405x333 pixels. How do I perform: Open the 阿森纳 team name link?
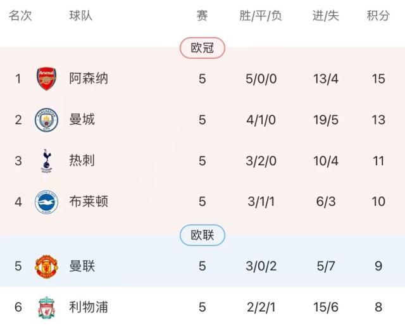(88, 79)
